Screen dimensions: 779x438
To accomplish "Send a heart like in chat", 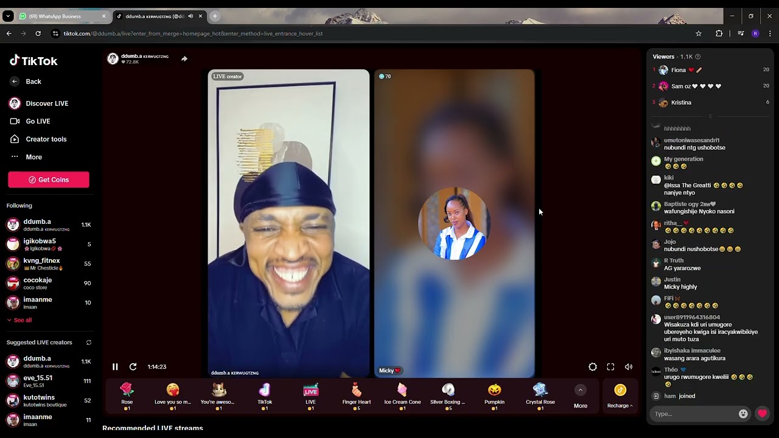I will coord(762,414).
